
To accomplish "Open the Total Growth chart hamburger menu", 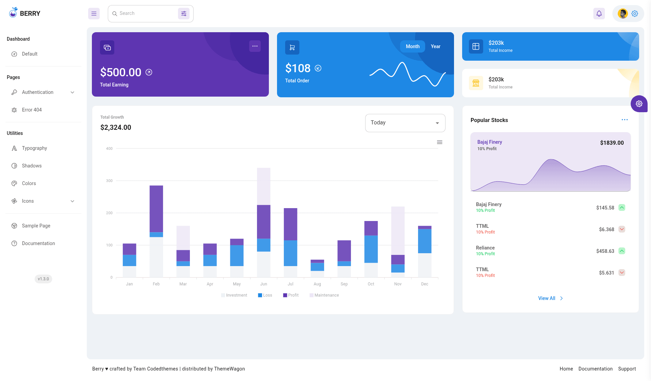I will pyautogui.click(x=440, y=142).
